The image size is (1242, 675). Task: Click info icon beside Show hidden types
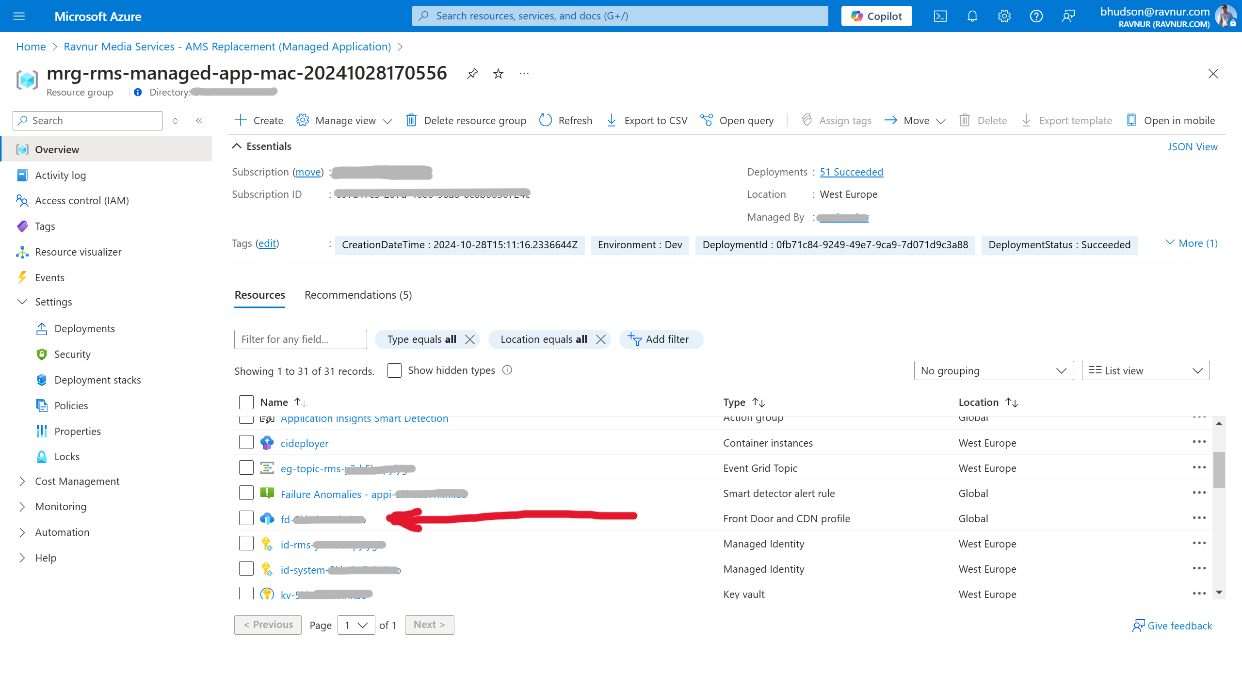point(507,370)
